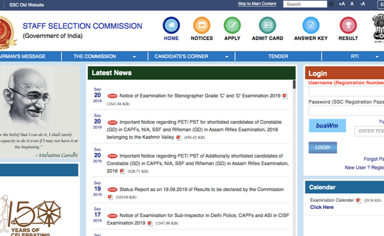384x236 pixels.
Task: Open the SSC Old Website link
Action: coord(27,4)
